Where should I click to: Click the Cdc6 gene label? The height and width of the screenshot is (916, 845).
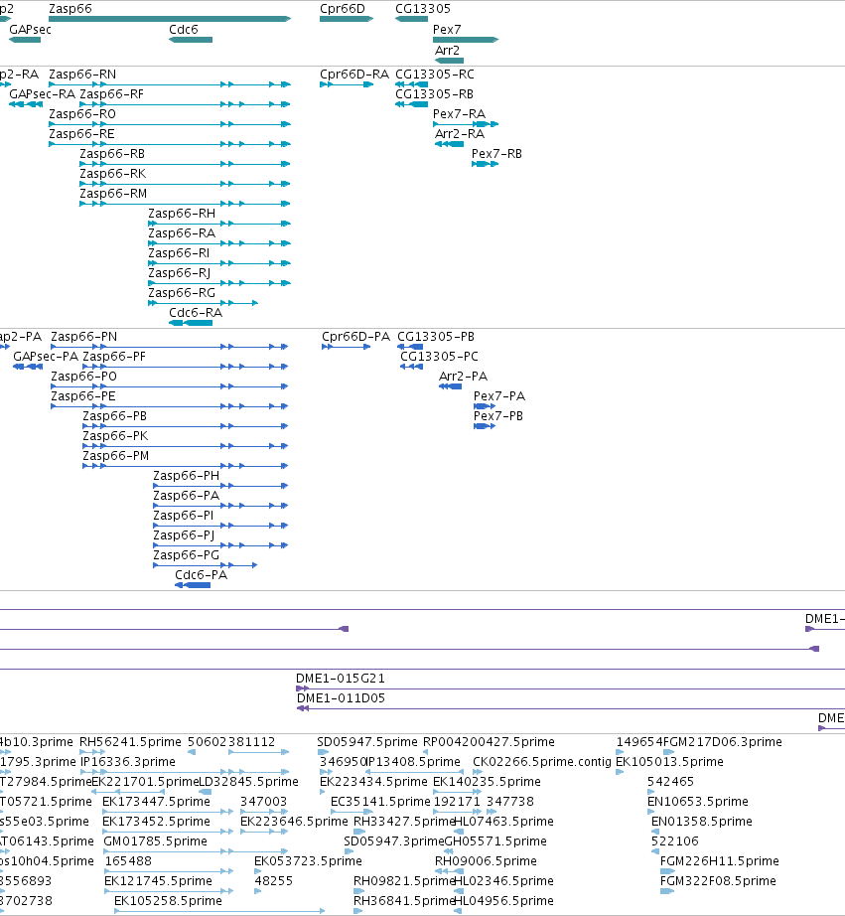coord(184,30)
